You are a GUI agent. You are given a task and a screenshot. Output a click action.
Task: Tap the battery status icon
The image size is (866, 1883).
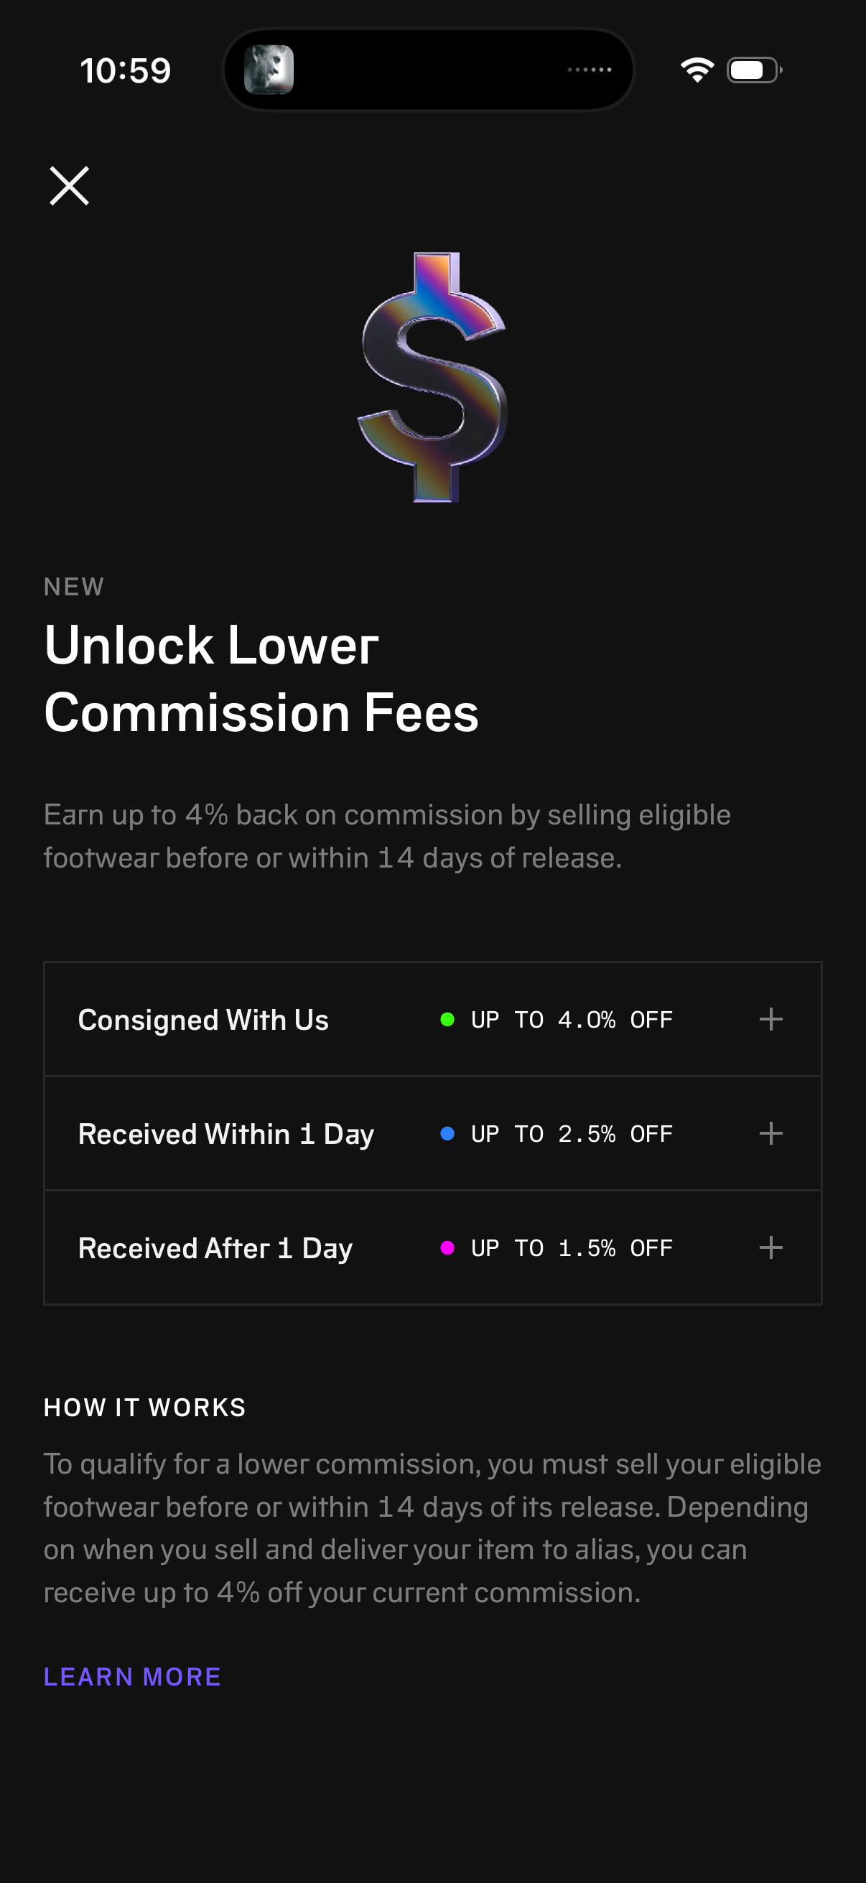[754, 70]
